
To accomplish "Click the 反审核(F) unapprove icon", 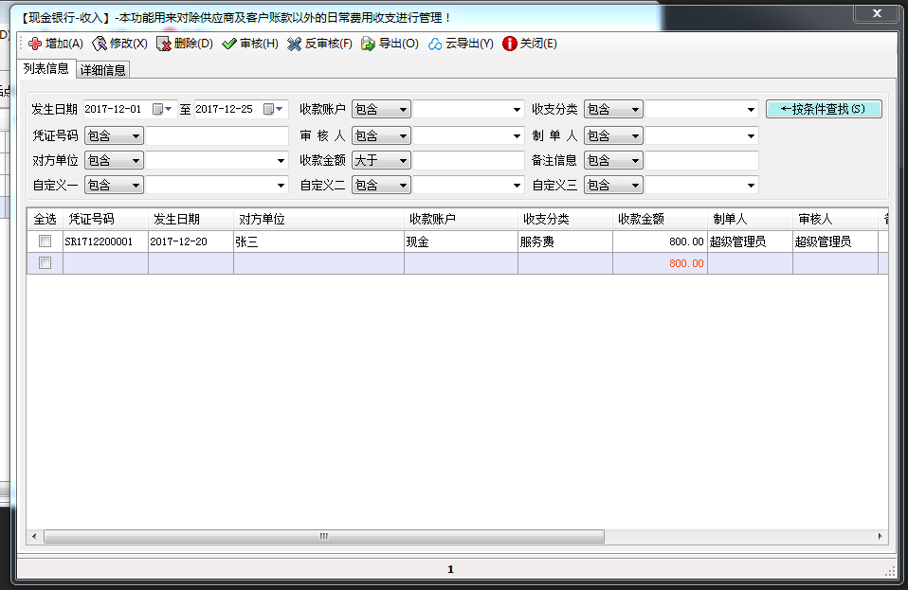I will [x=294, y=44].
